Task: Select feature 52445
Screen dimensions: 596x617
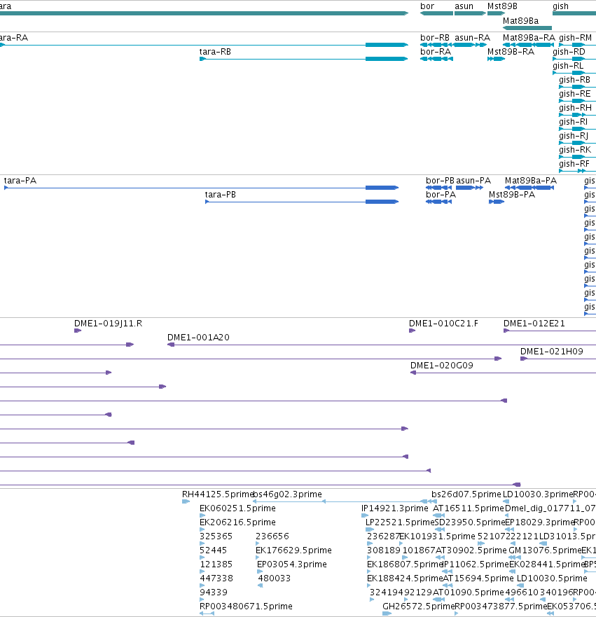Action: [202, 557]
